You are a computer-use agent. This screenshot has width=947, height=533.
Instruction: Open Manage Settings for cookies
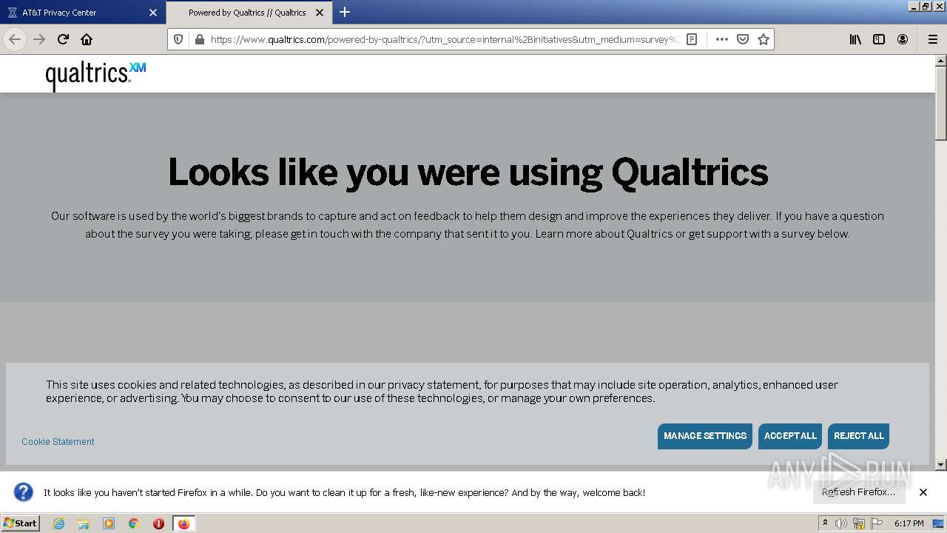(705, 436)
